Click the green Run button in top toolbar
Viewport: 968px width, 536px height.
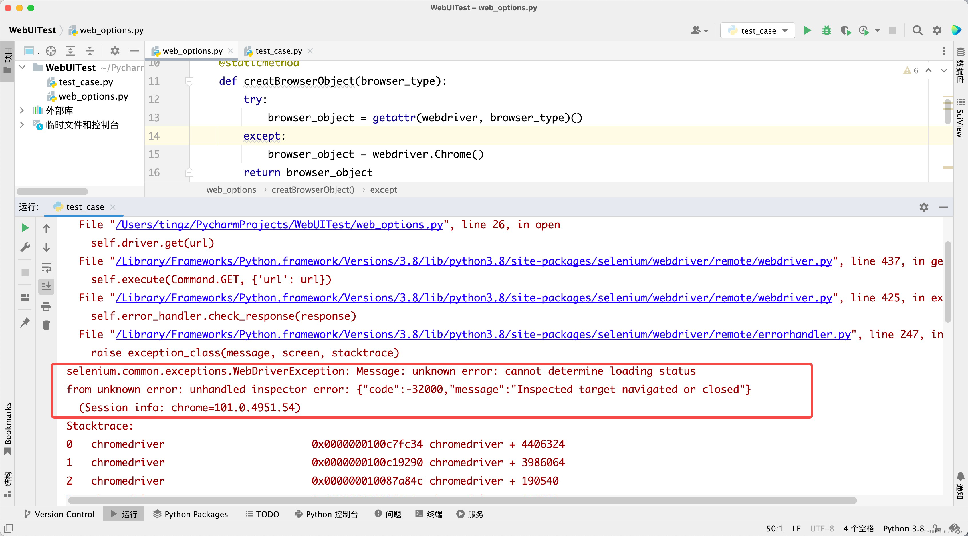click(x=807, y=30)
